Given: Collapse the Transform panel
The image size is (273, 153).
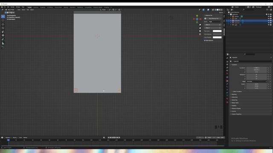Looking at the screenshot, I should click(234, 65).
